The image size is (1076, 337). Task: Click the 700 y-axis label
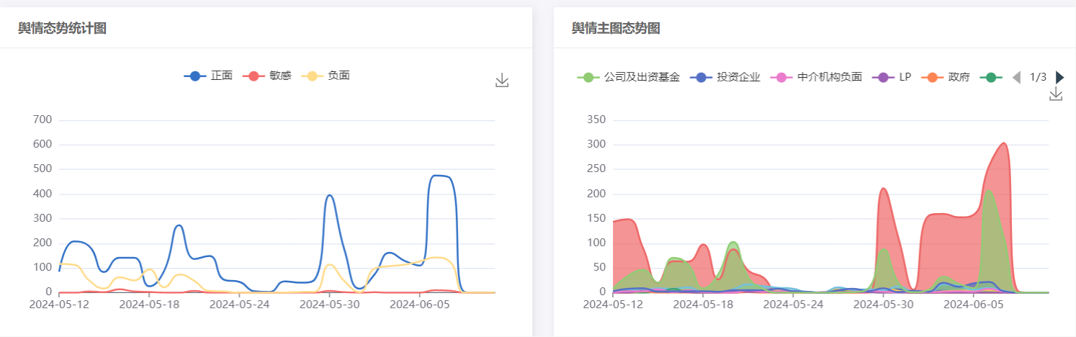pos(42,120)
